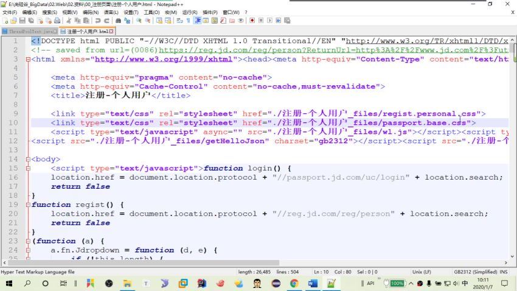This screenshot has height=291, width=517.
Task: Click the Cut scissors icon
Action: [69, 21]
